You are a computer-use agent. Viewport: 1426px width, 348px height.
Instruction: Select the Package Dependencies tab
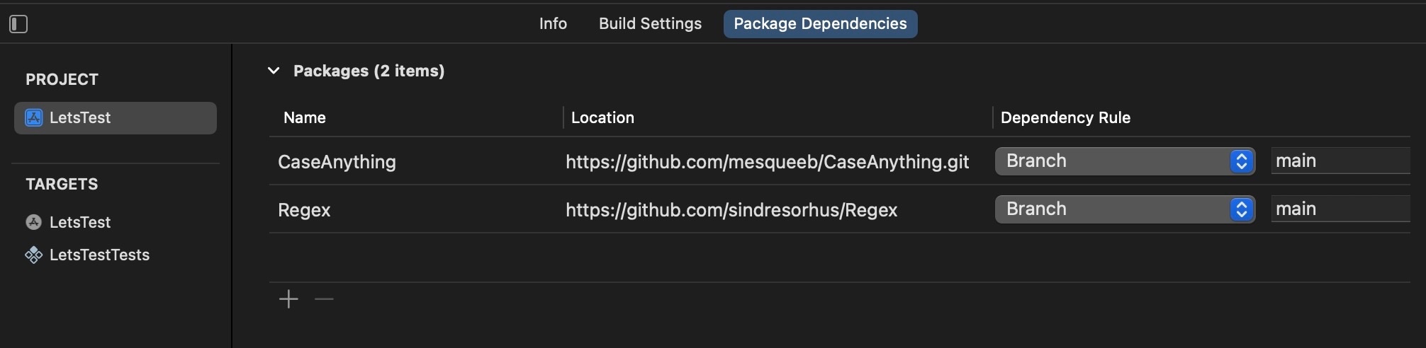820,24
